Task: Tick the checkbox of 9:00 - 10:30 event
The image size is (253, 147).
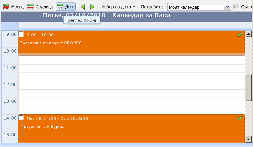Action: tap(21, 34)
